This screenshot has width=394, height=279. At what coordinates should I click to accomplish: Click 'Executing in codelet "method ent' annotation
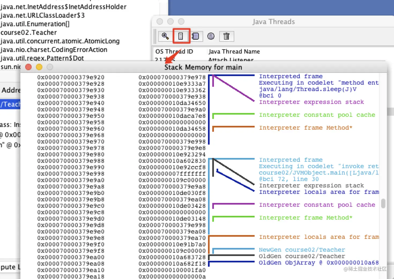pyautogui.click(x=319, y=83)
